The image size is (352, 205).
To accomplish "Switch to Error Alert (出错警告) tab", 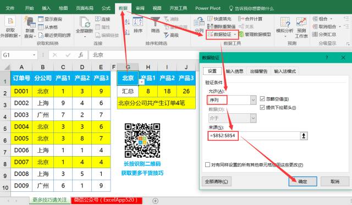I will tap(258, 71).
